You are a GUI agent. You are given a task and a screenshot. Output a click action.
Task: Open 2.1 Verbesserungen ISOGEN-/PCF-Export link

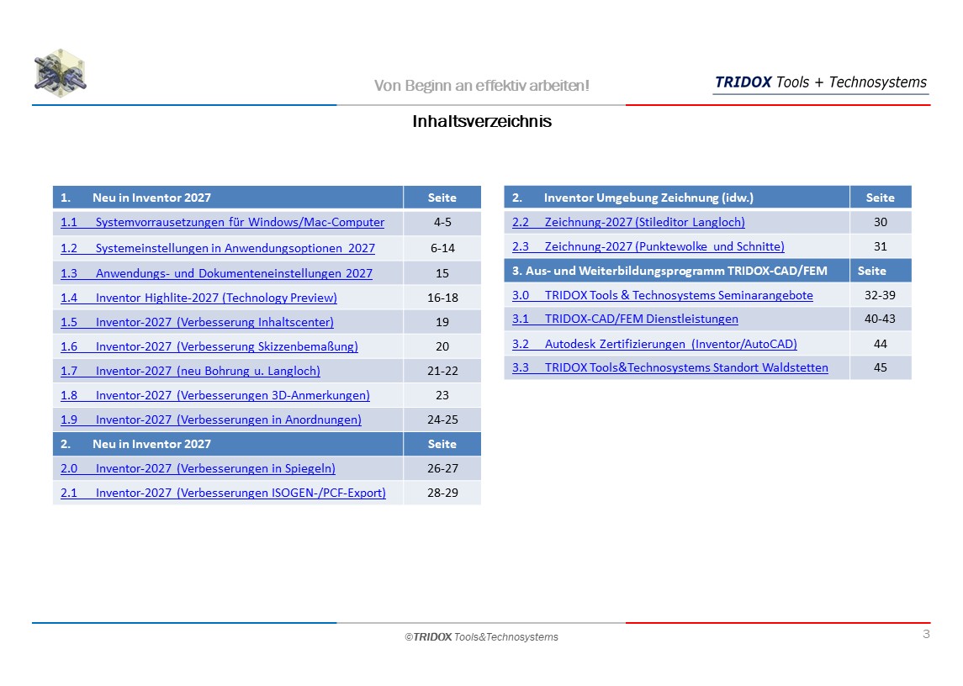point(223,493)
